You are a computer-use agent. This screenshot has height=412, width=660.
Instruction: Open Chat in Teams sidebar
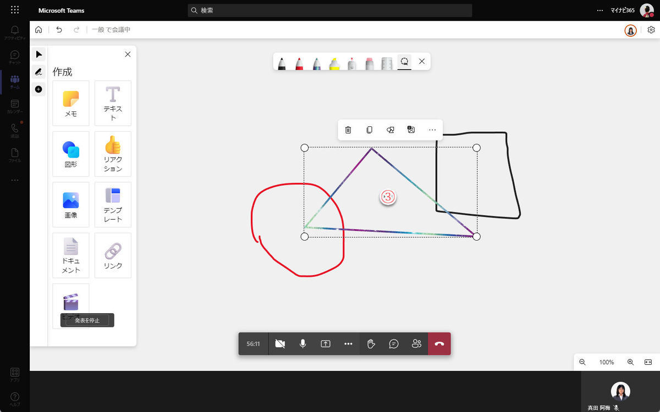click(x=15, y=57)
